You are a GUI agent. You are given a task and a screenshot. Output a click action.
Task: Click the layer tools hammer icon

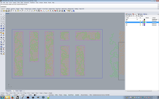[140, 16]
